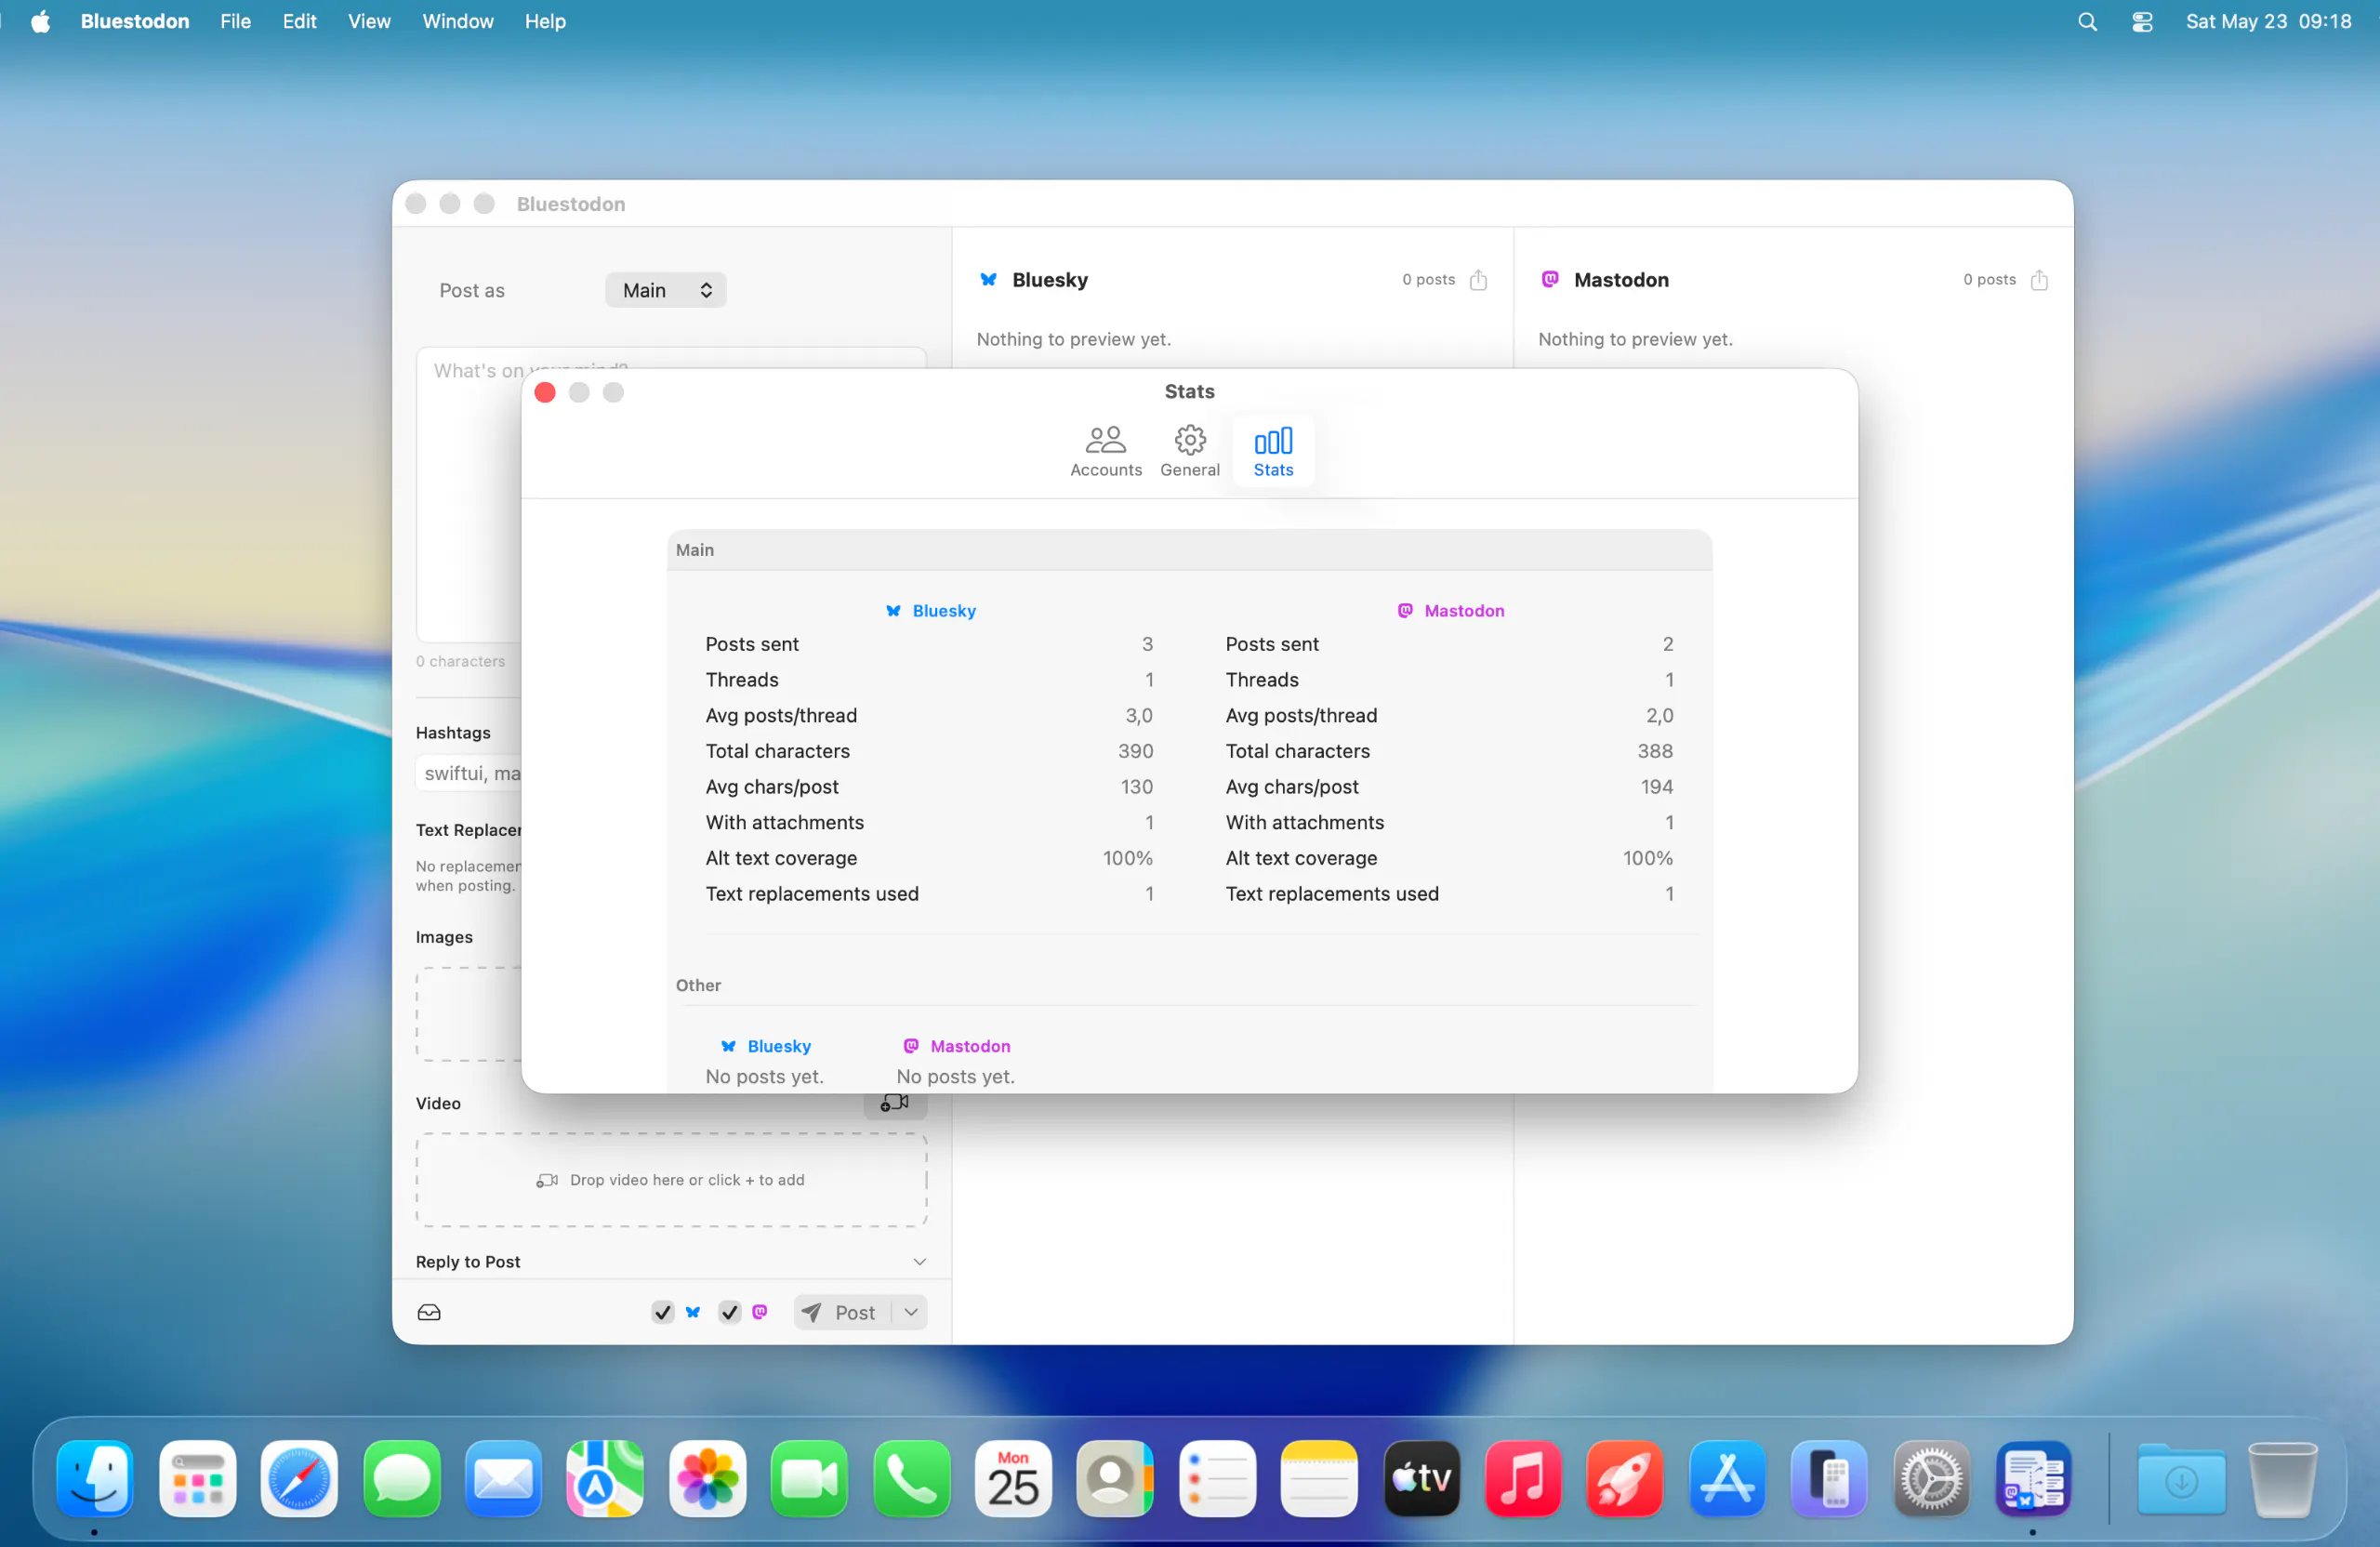This screenshot has height=1547, width=2380.
Task: Open App Store from the Dock
Action: pyautogui.click(x=1727, y=1478)
